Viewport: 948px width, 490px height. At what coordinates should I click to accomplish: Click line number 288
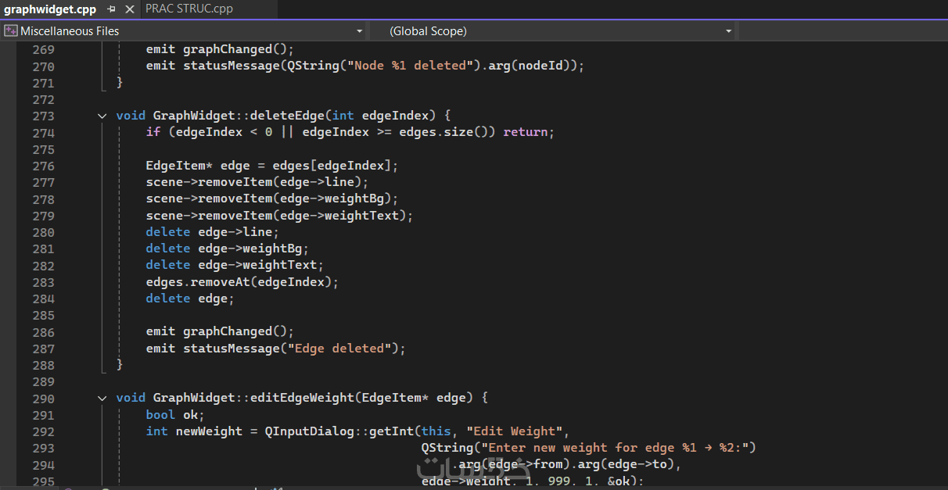43,365
